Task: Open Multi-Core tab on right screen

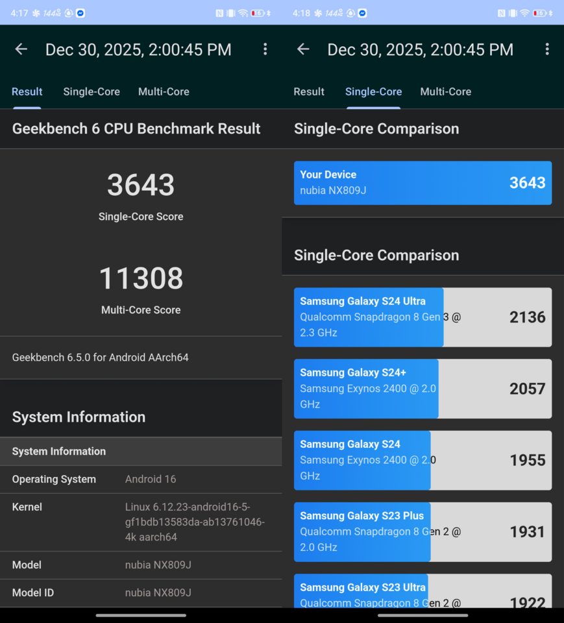Action: (x=446, y=92)
